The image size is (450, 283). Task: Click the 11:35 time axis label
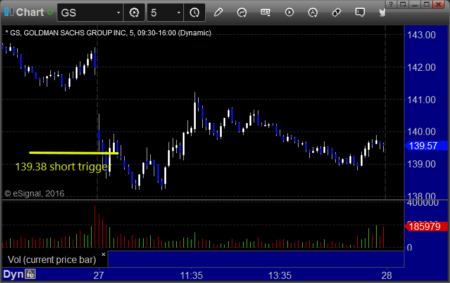[x=192, y=275]
